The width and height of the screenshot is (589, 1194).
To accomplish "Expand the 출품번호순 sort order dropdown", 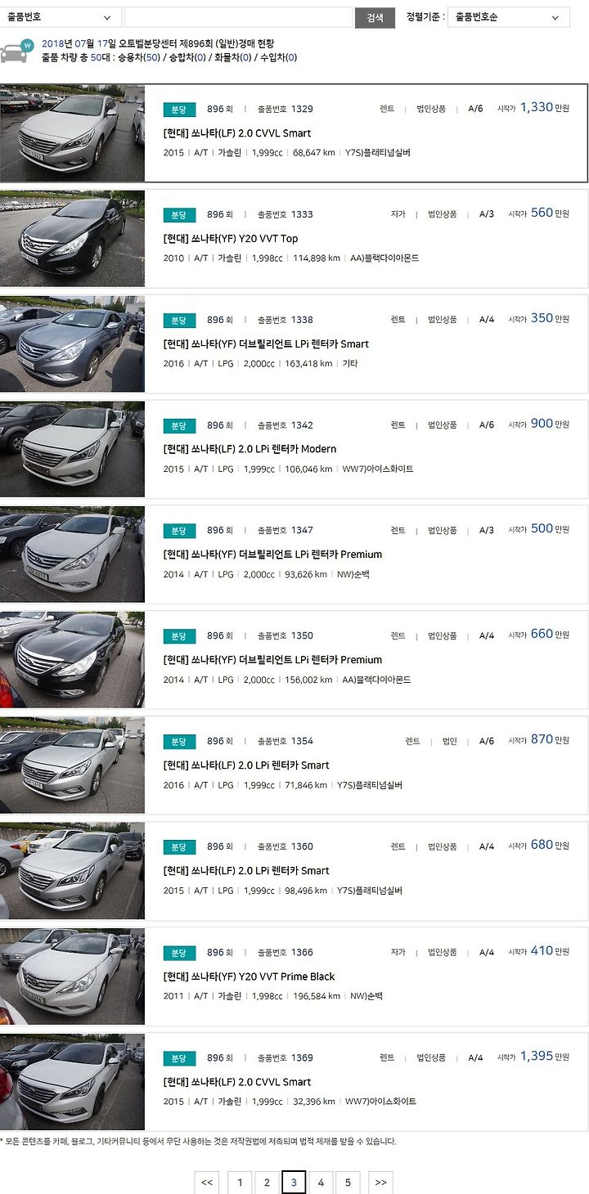I will [508, 17].
